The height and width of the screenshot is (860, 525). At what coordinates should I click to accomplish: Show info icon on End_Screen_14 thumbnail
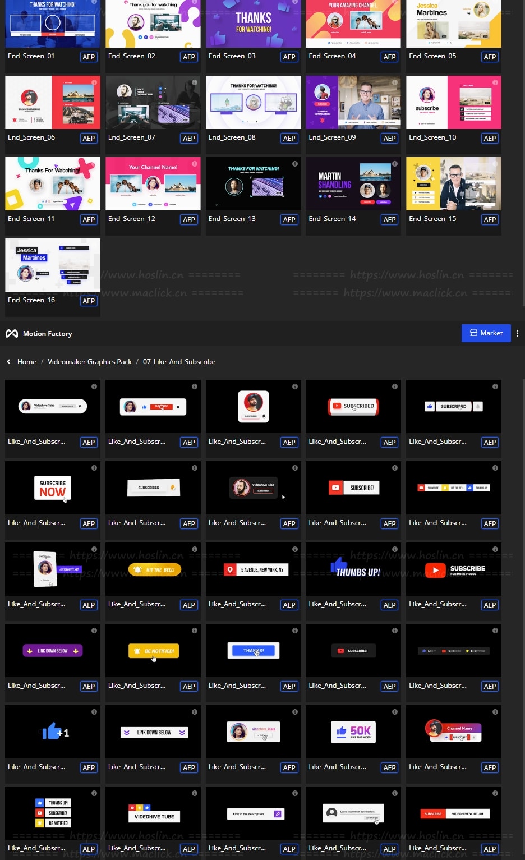click(395, 163)
